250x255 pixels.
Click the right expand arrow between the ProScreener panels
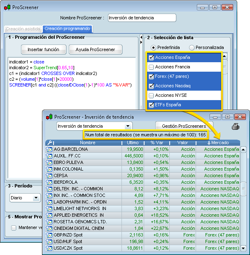(141, 42)
